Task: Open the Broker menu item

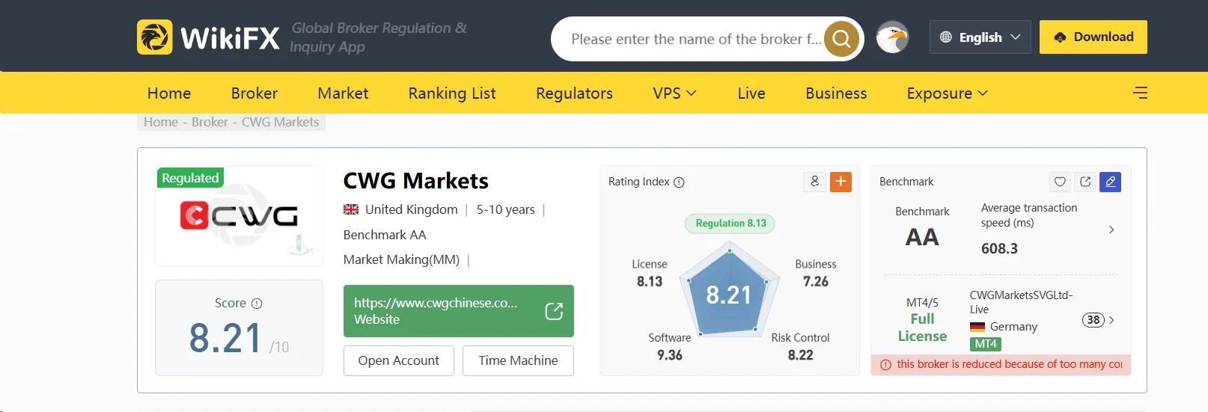Action: (254, 93)
